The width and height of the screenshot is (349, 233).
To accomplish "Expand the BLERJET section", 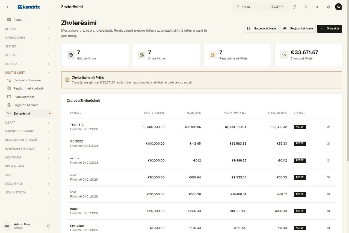I will [x=28, y=55].
